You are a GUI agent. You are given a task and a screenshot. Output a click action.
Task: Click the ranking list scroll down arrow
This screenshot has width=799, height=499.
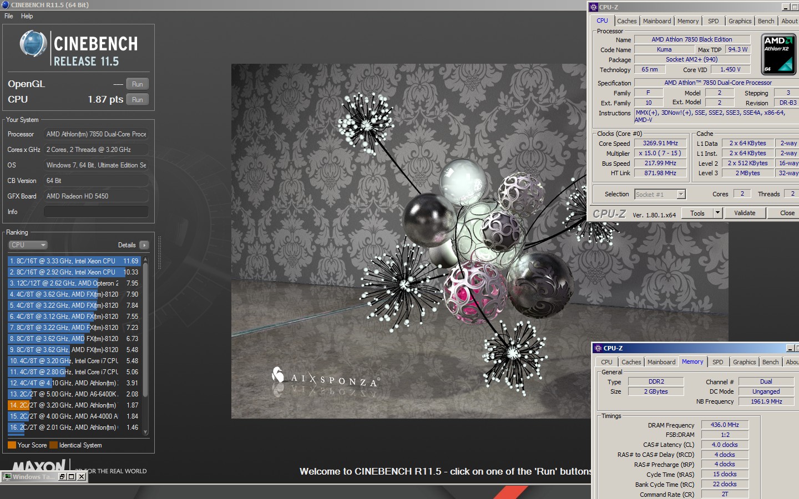tap(145, 432)
